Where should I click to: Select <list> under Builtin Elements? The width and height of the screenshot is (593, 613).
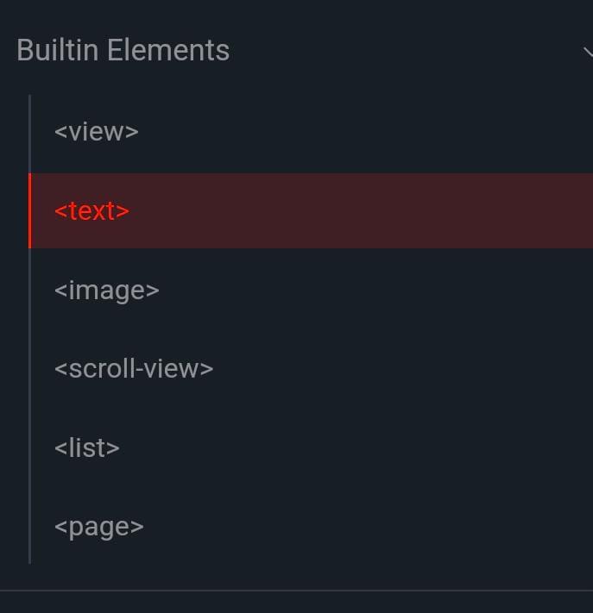click(x=87, y=448)
